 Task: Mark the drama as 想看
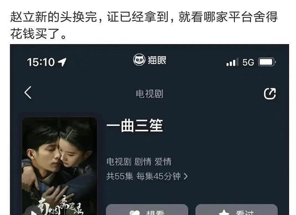[x=147, y=209]
